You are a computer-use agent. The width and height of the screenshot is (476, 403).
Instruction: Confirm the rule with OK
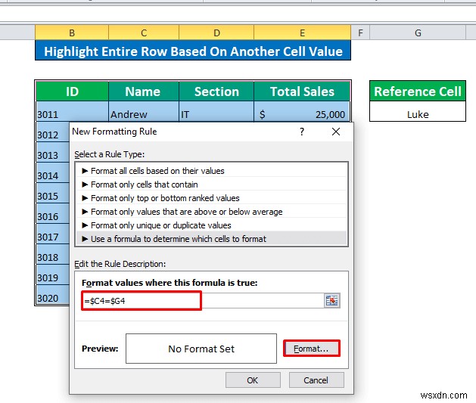tap(253, 380)
